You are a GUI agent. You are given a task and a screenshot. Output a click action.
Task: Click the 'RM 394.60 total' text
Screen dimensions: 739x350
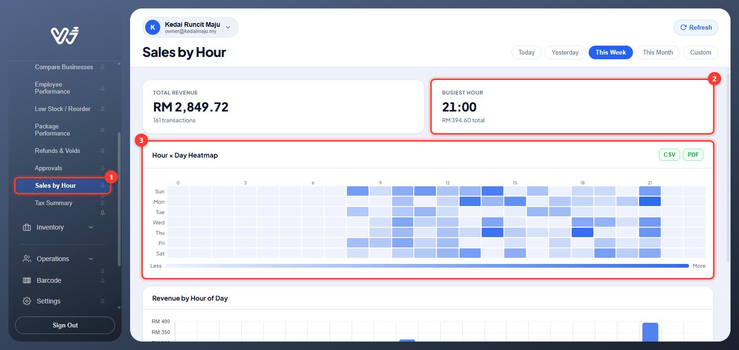click(463, 120)
